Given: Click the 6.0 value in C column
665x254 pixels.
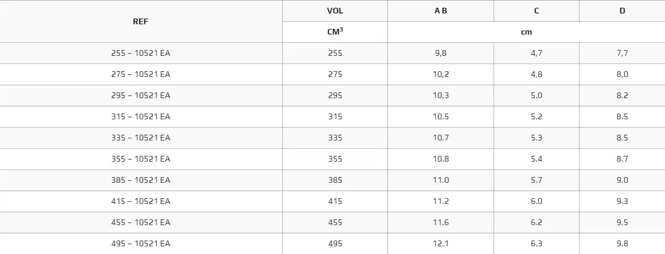Looking at the screenshot, I should 537,201.
